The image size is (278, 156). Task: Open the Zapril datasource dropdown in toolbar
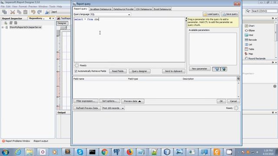60,12
